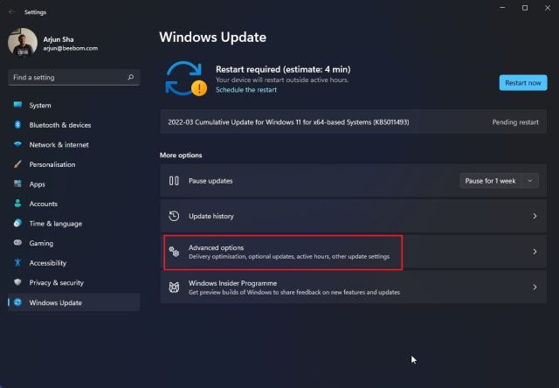Click the Schedule the restart link

pos(246,89)
